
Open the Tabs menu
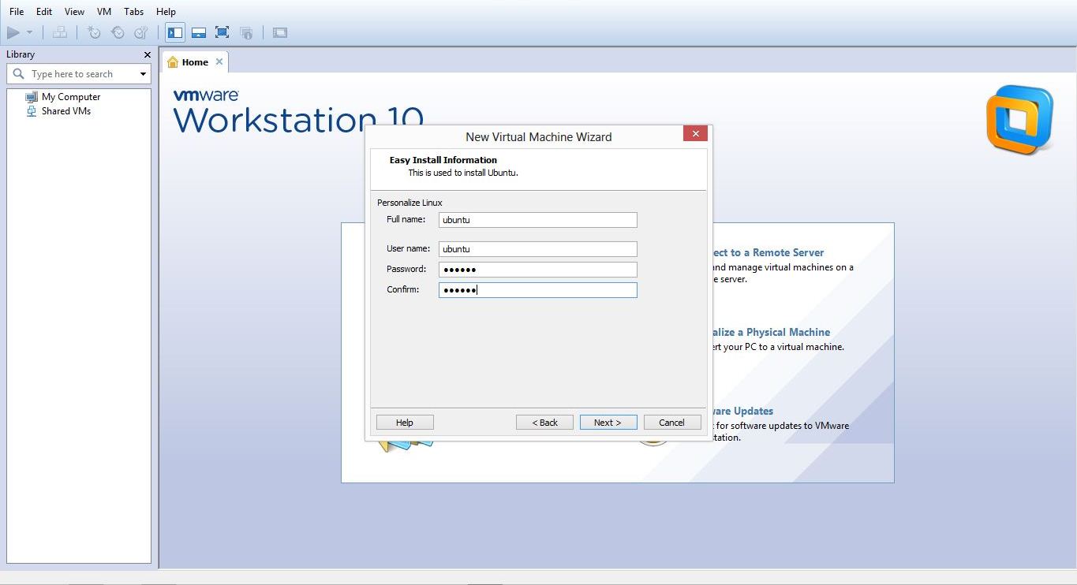[134, 12]
